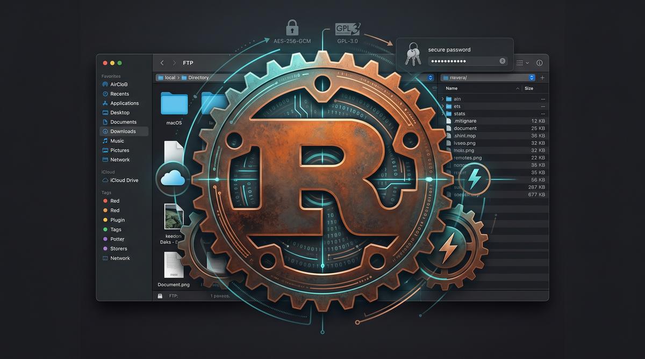The width and height of the screenshot is (645, 359).
Task: Focus the secure password field
Action: pyautogui.click(x=468, y=61)
